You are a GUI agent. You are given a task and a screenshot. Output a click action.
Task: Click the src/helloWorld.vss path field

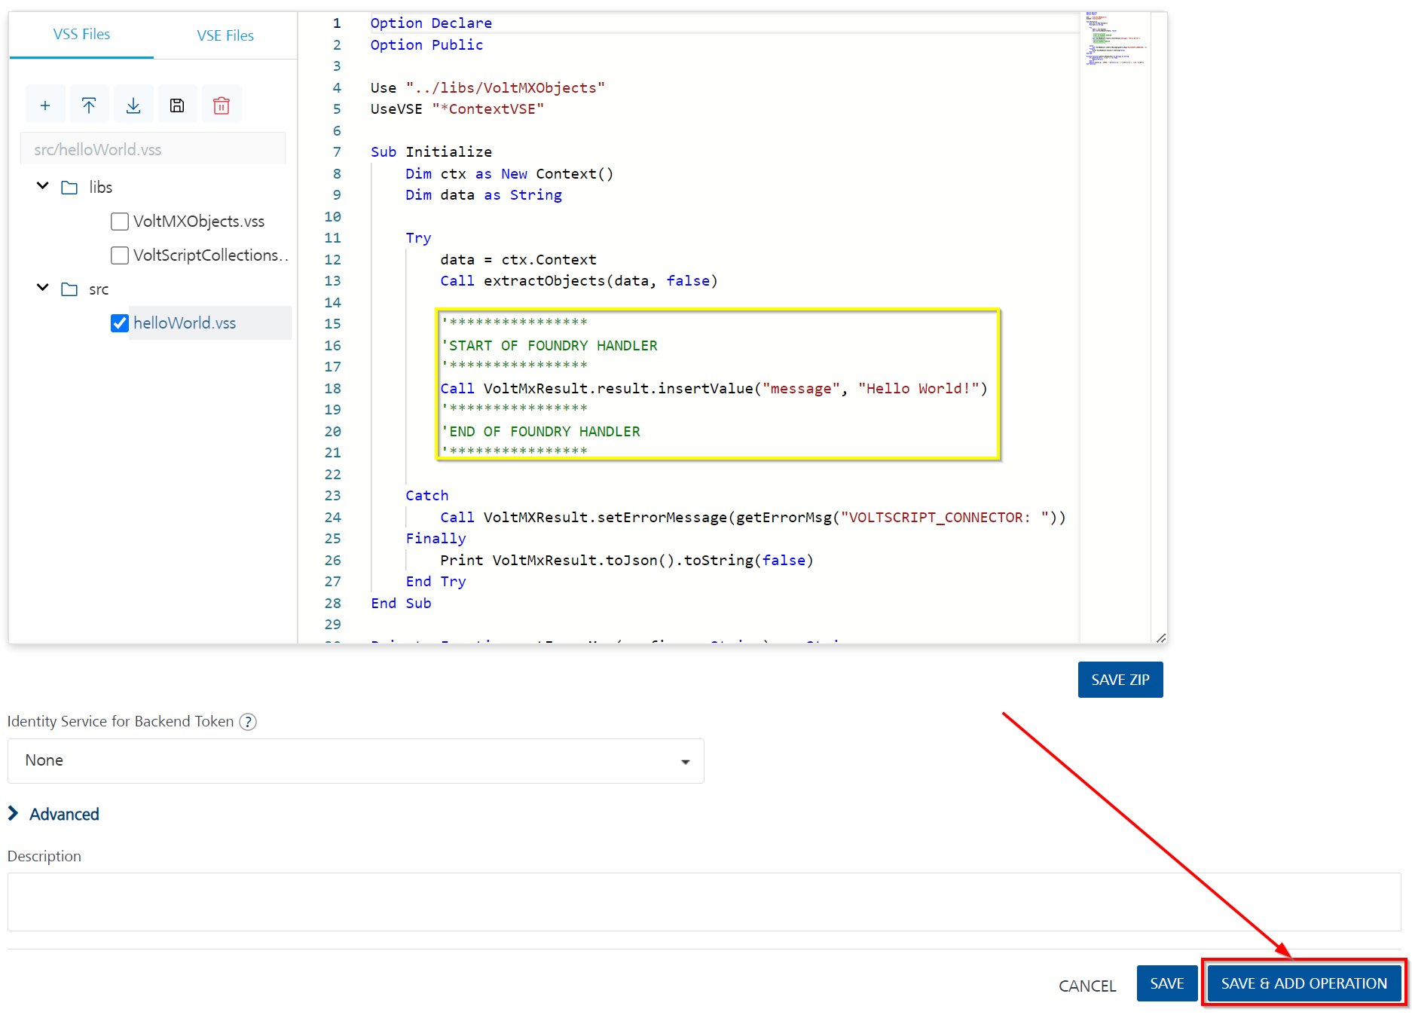click(153, 149)
